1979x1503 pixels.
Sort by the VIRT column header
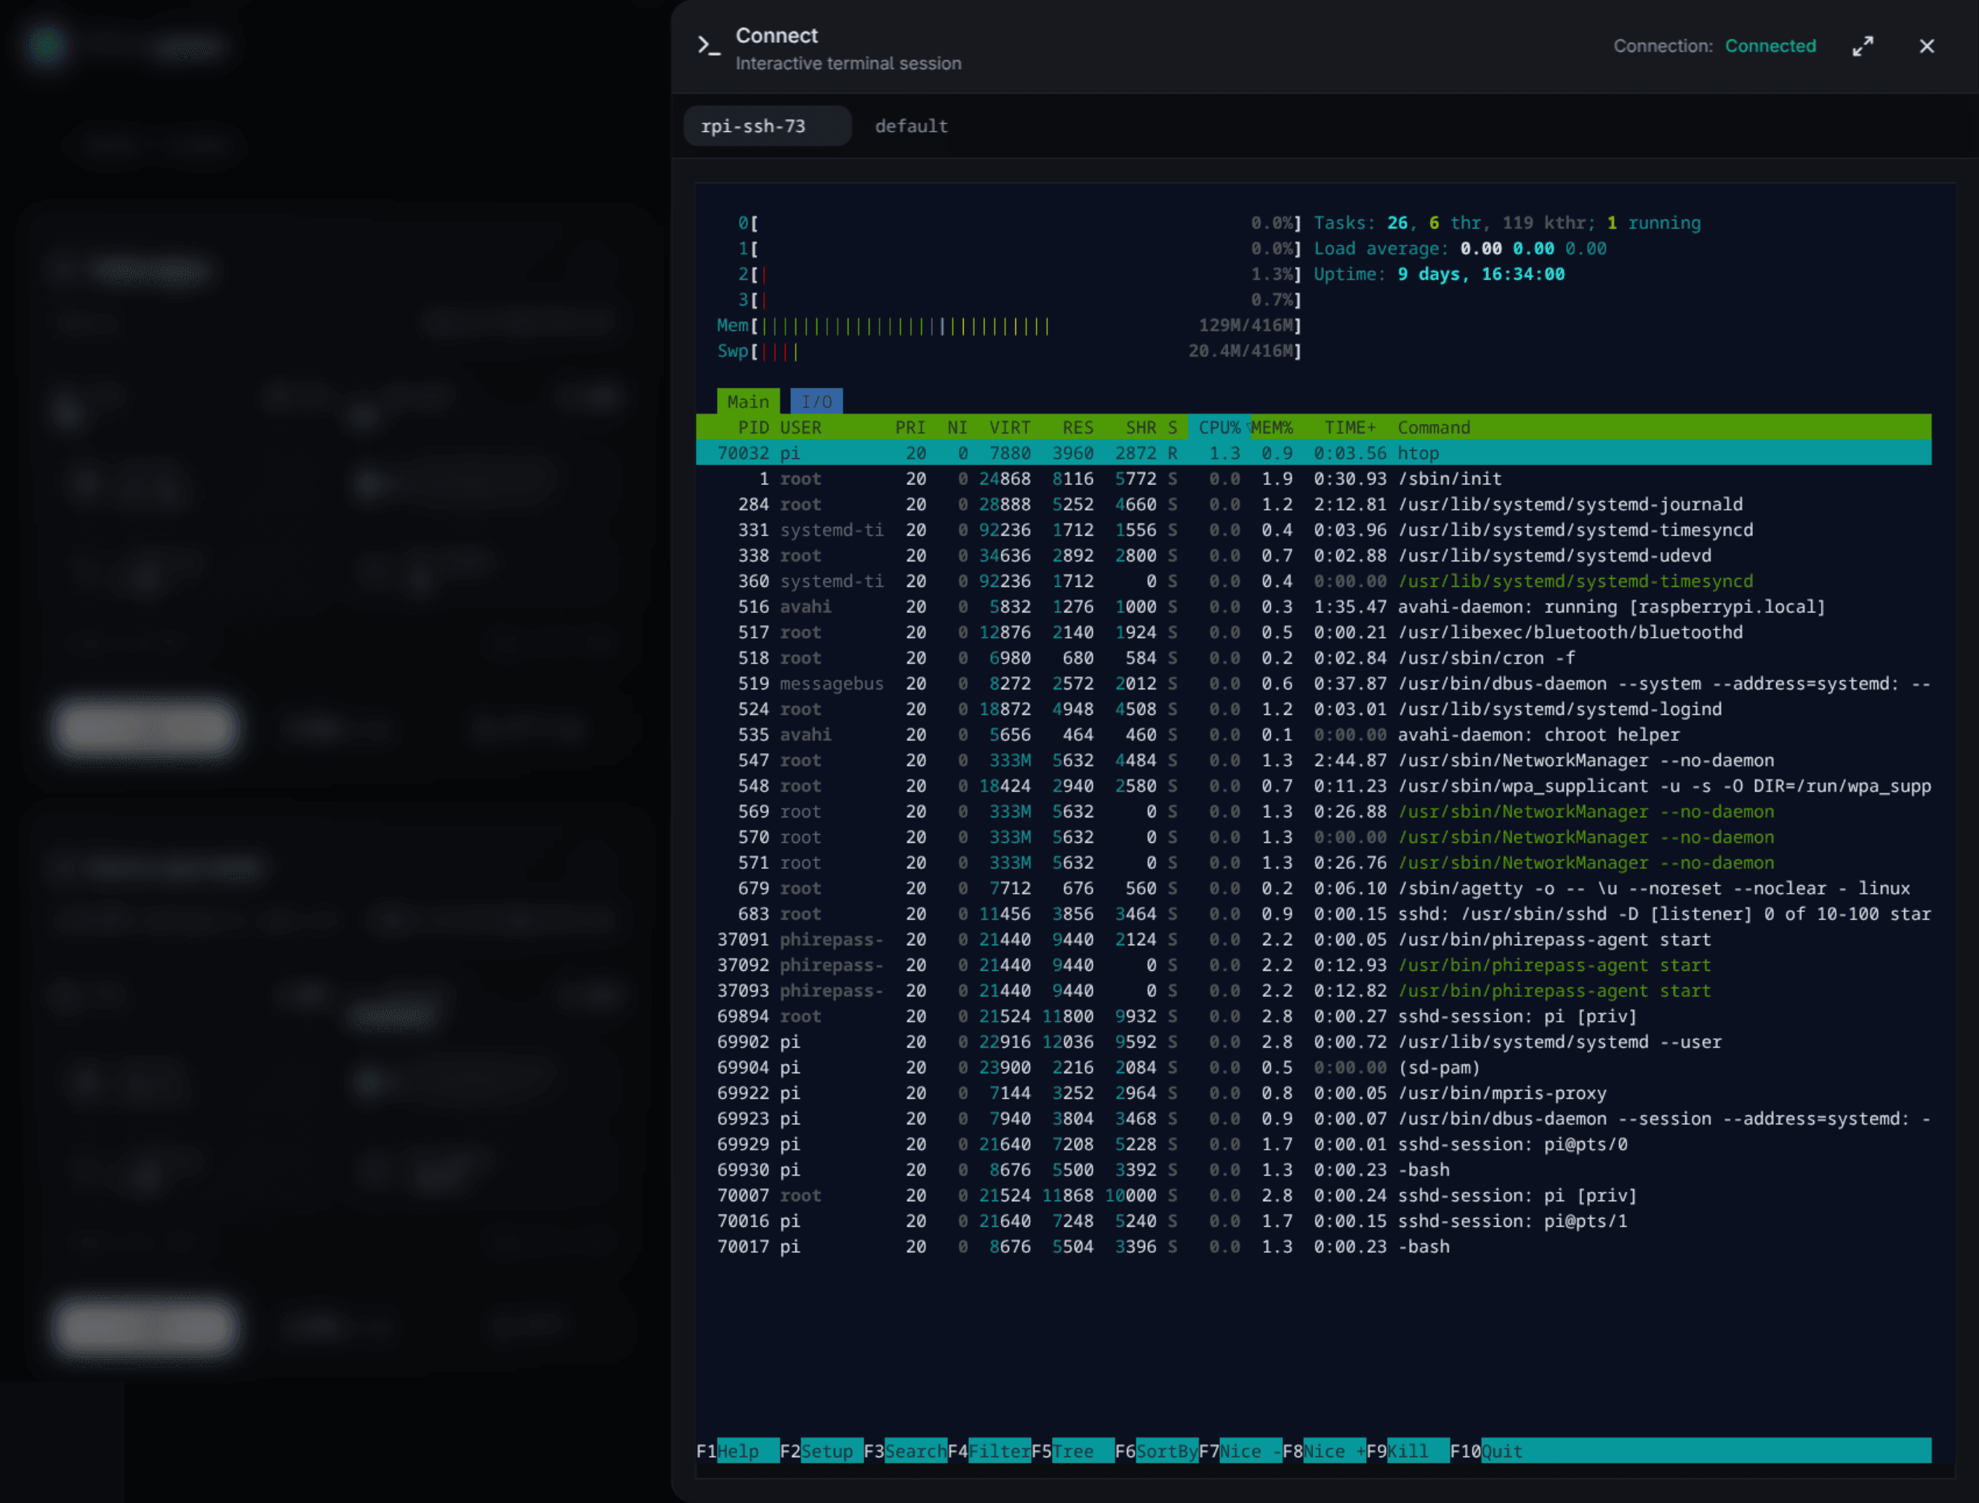[x=1009, y=428]
